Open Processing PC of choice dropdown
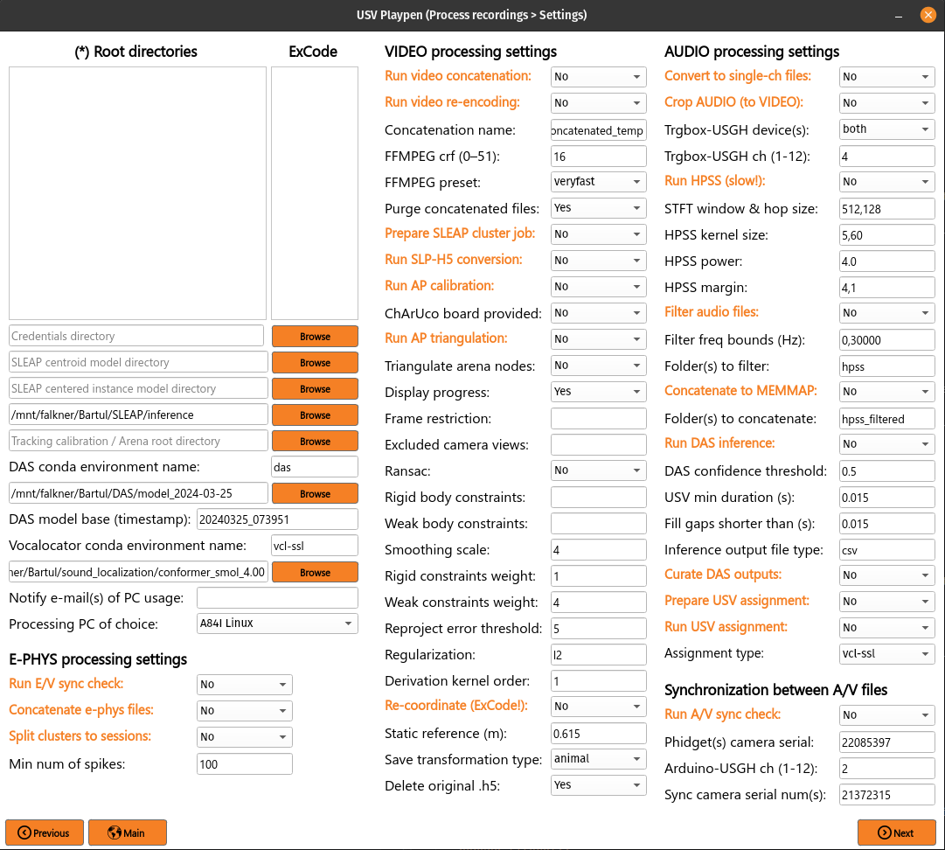 [277, 624]
